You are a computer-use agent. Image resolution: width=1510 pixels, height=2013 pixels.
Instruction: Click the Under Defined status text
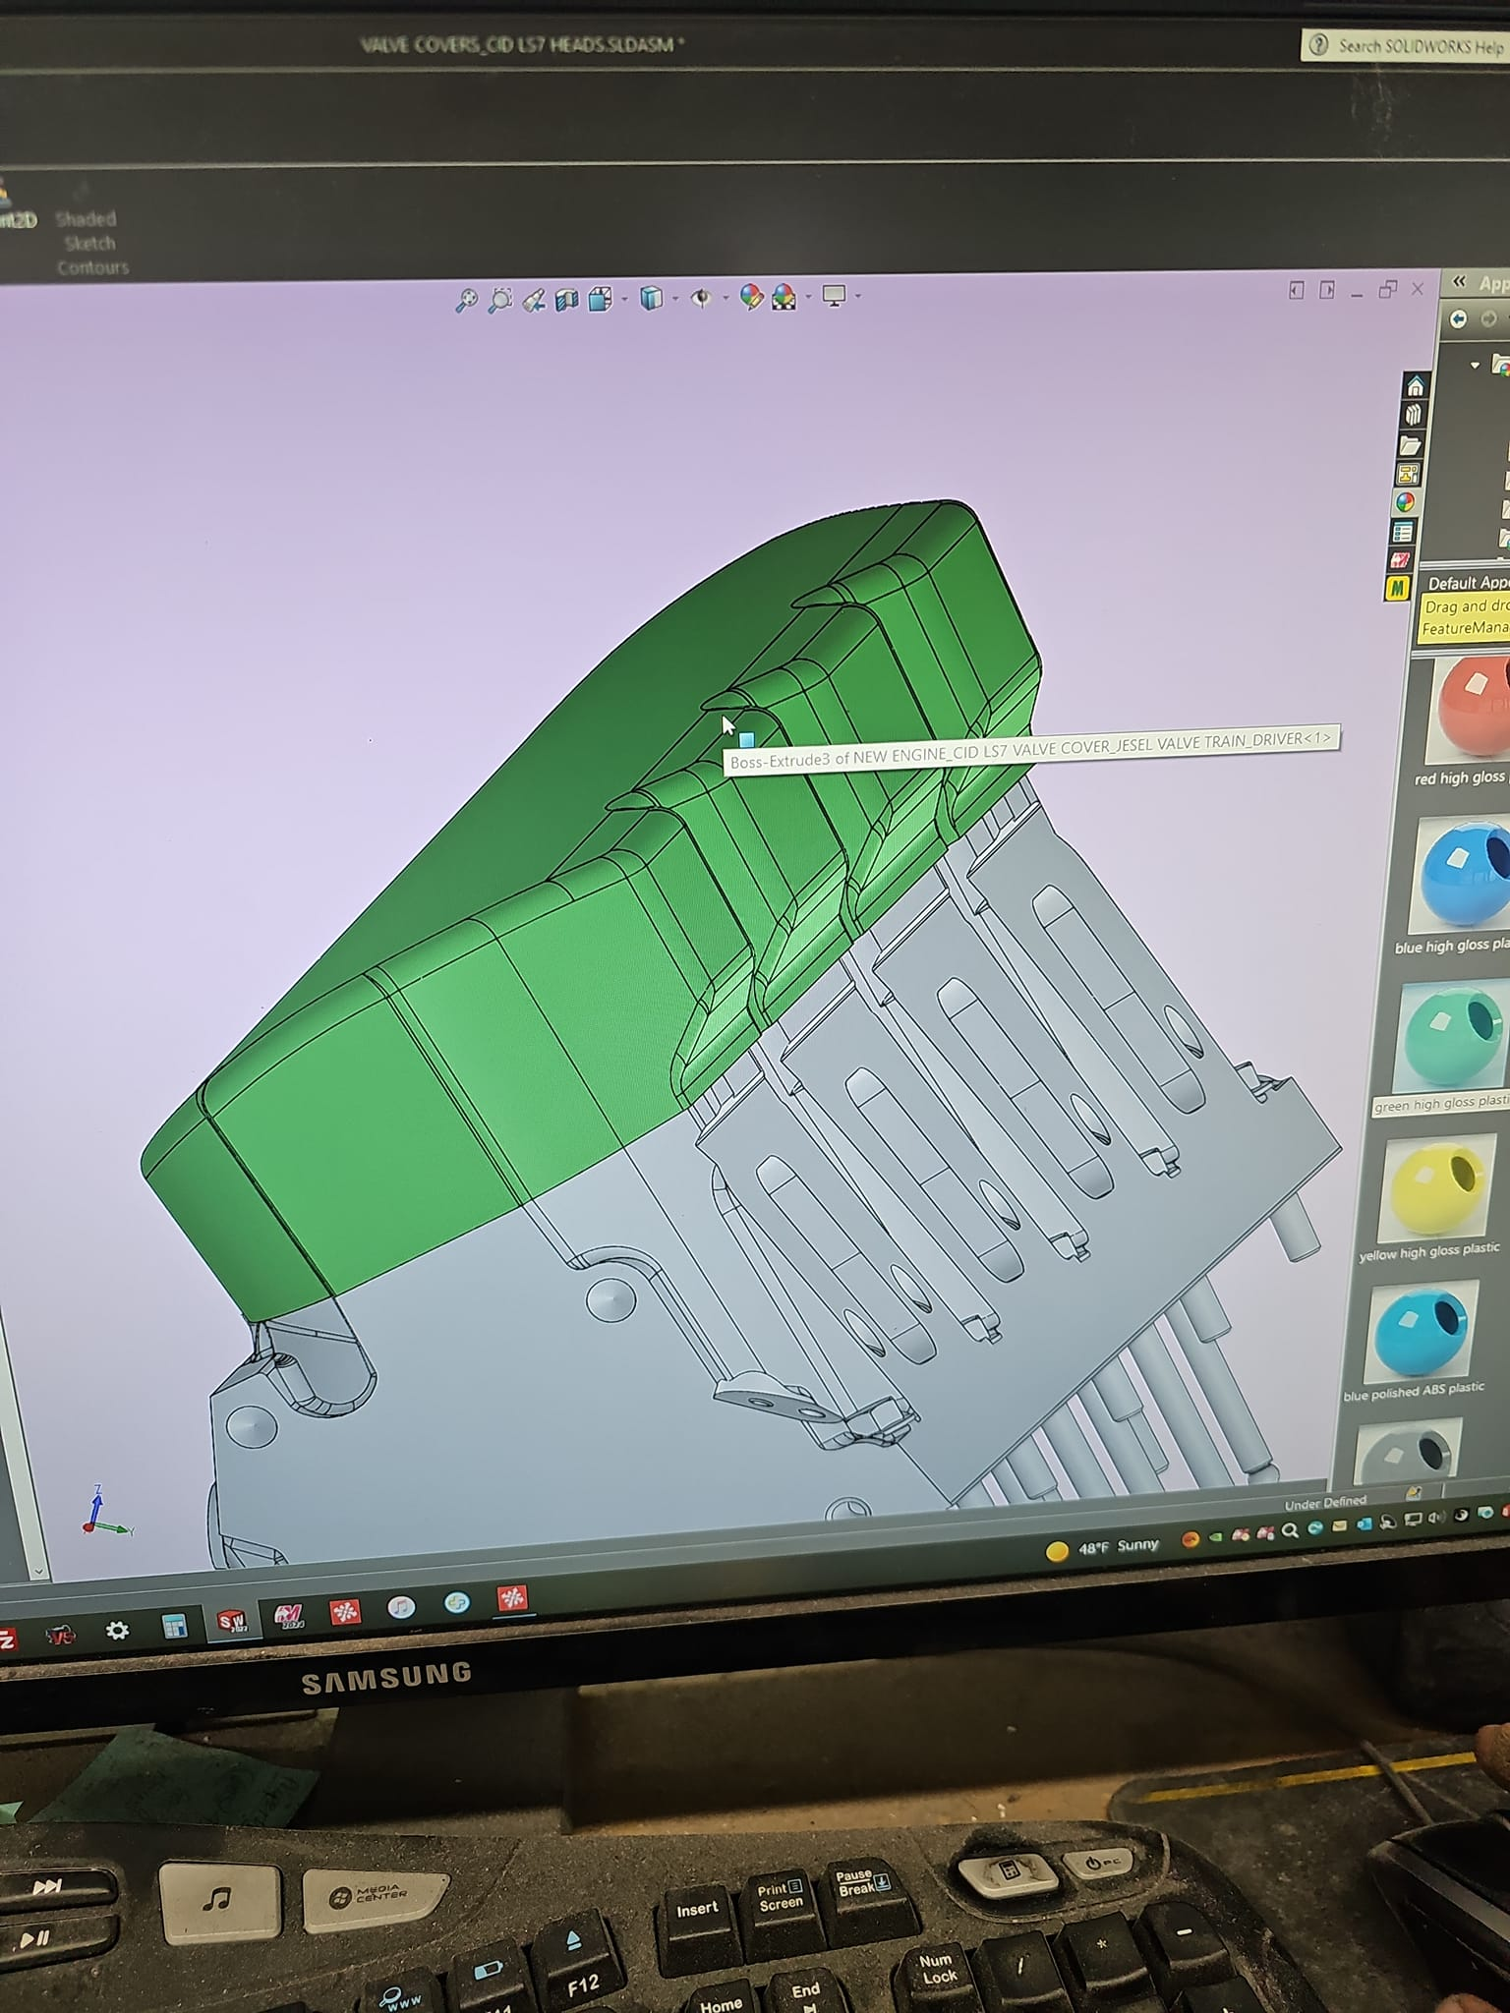pyautogui.click(x=1324, y=1503)
